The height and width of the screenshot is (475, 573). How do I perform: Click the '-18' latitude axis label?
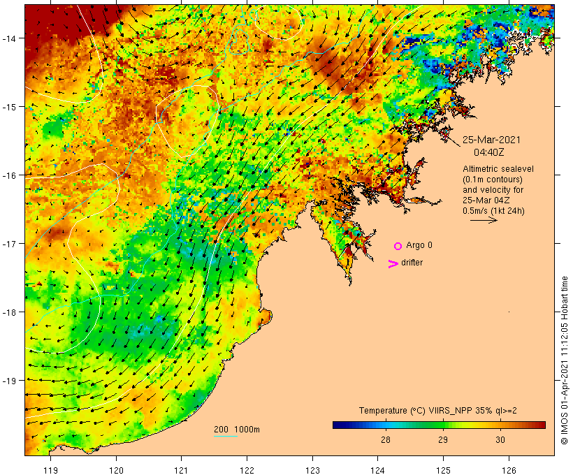pos(9,312)
